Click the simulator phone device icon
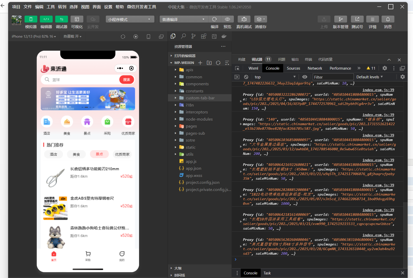Image resolution: width=413 pixels, height=278 pixels. click(x=148, y=37)
